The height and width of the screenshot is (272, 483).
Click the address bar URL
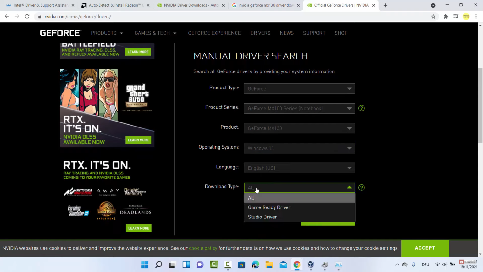click(x=78, y=16)
